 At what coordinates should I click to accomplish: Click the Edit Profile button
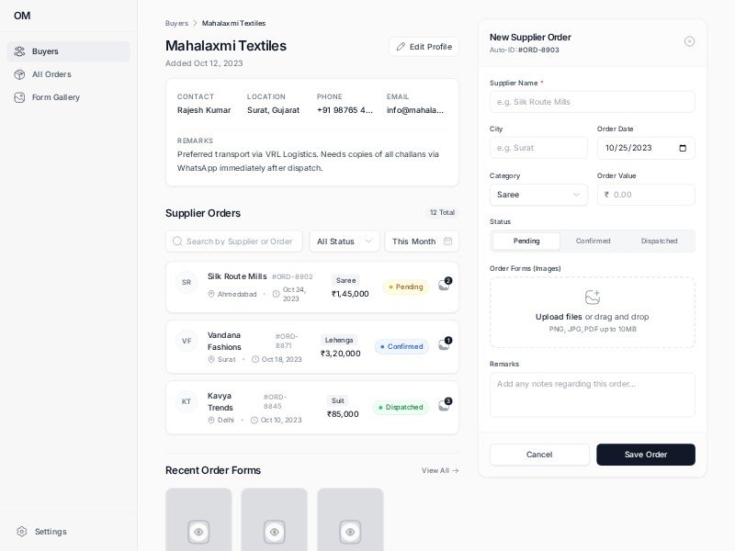[424, 47]
